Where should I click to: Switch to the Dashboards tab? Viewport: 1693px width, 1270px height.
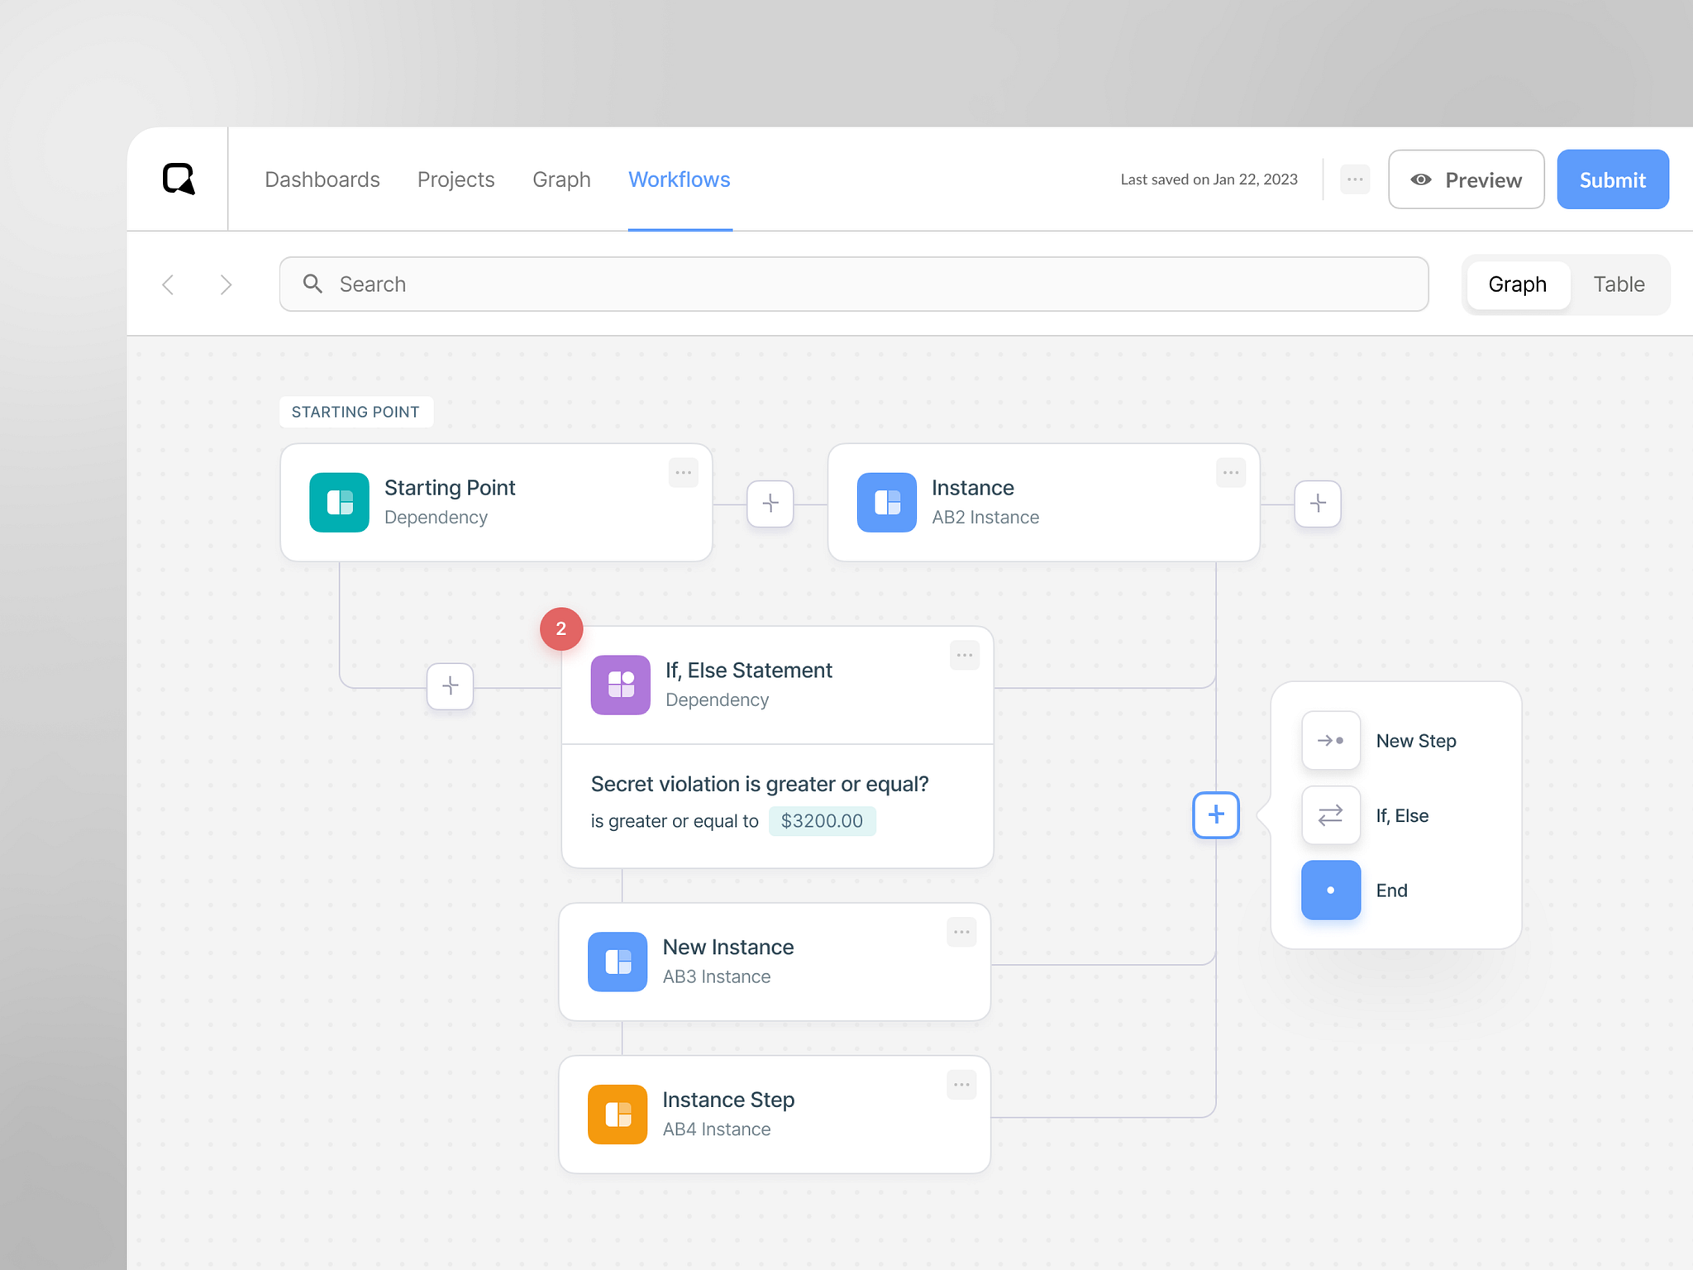coord(322,179)
